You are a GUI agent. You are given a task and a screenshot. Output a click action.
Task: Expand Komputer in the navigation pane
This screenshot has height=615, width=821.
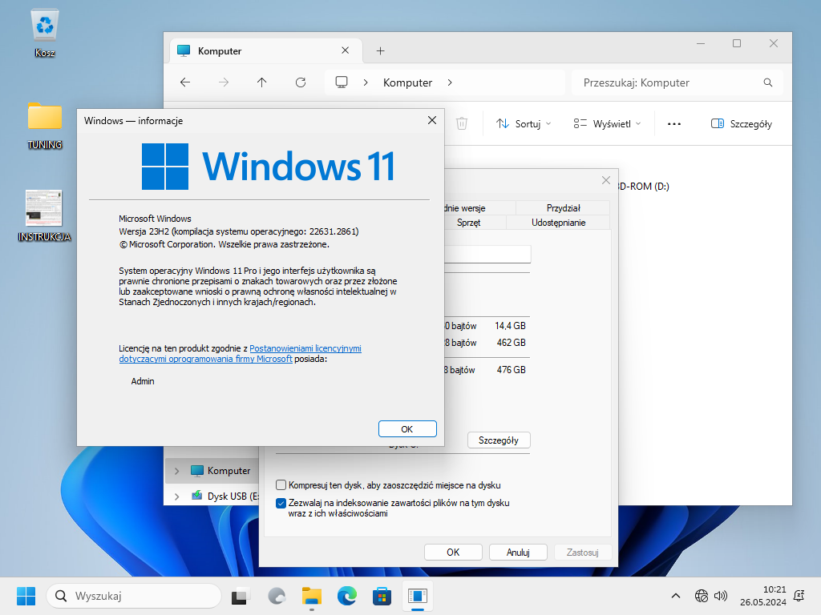(177, 471)
